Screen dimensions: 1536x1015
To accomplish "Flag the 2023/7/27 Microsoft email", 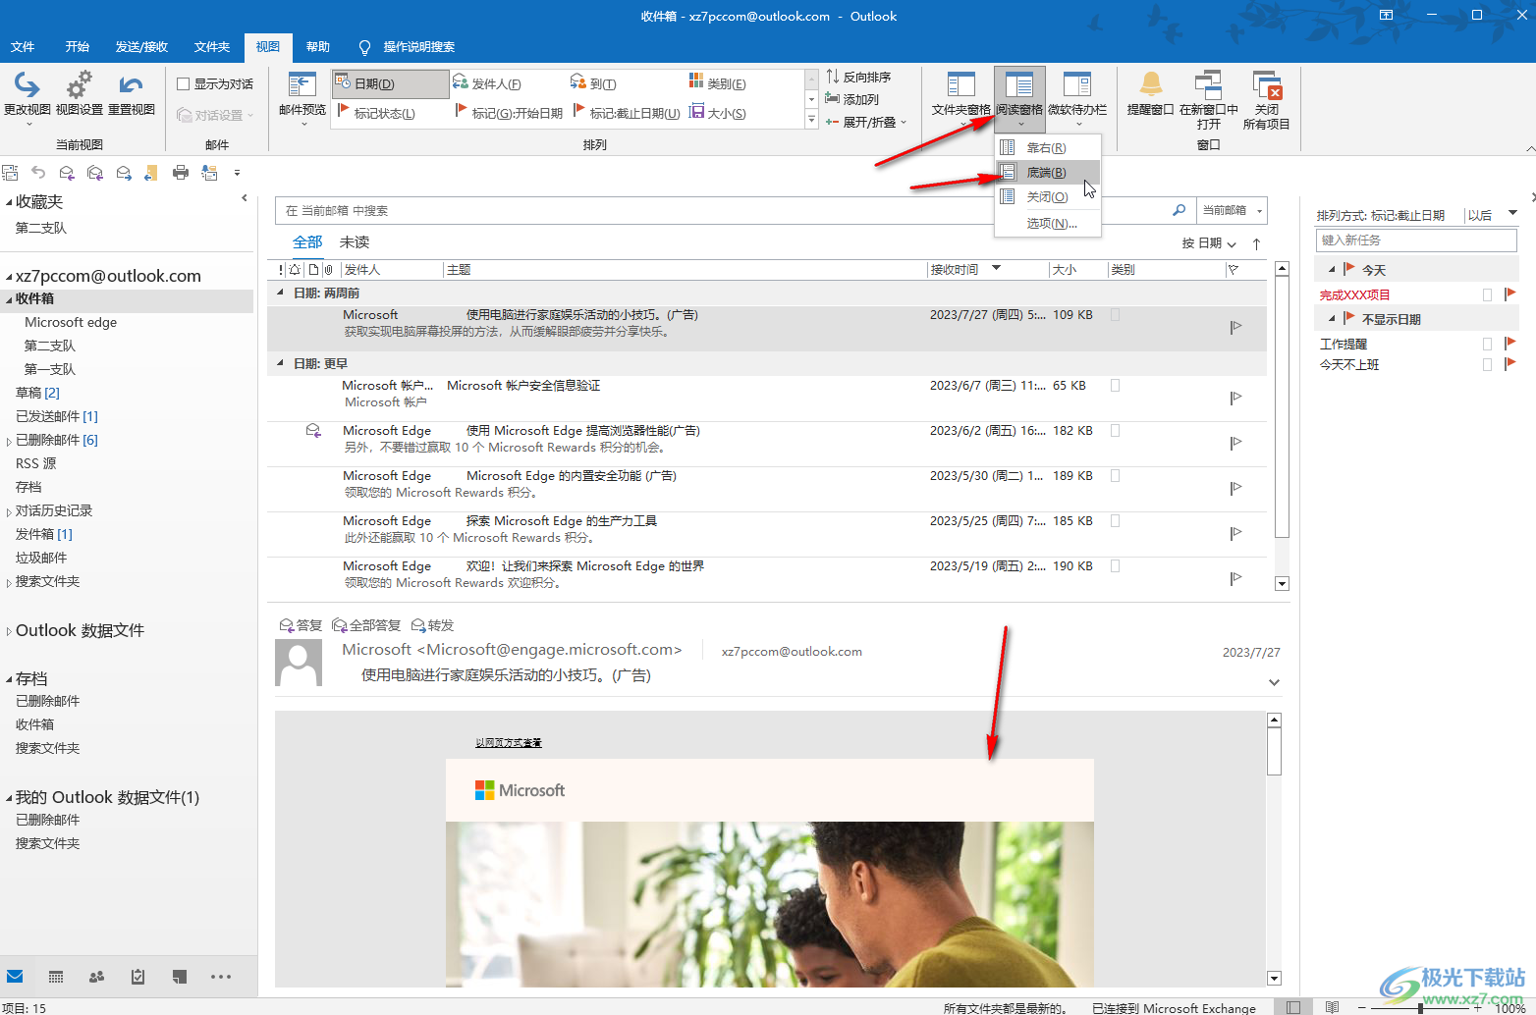I will (1235, 327).
